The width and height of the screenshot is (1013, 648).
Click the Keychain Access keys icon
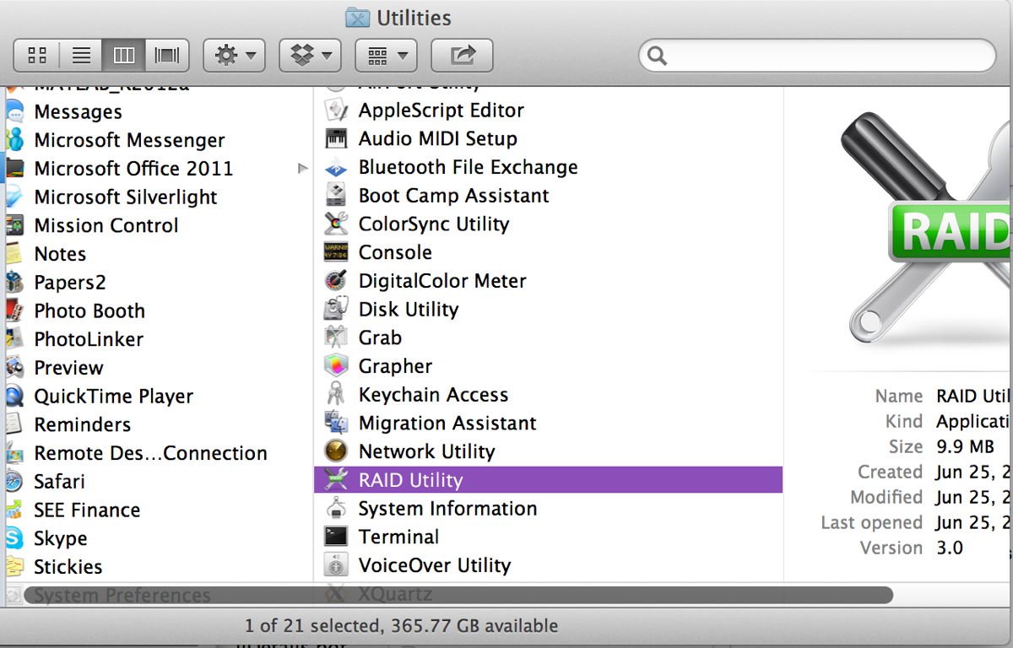point(336,395)
